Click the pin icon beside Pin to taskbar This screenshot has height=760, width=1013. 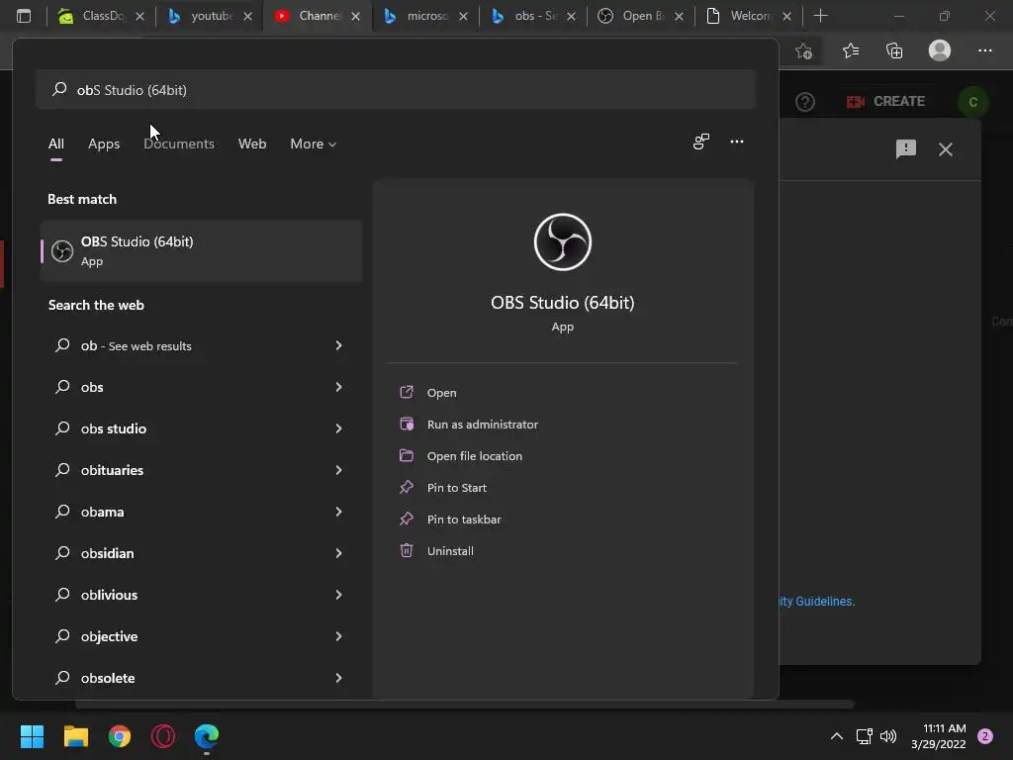407,519
